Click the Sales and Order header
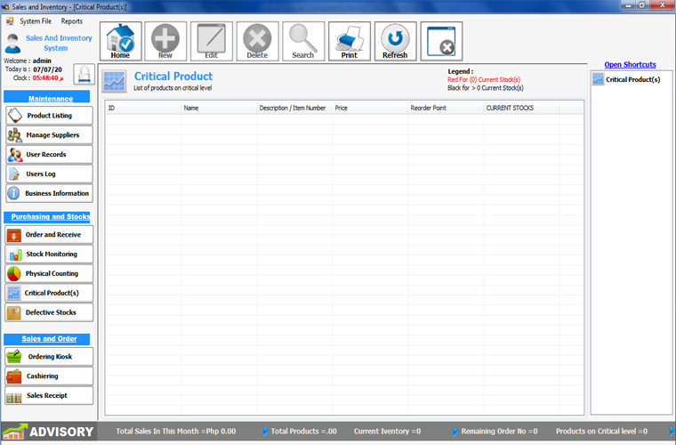 coord(47,339)
